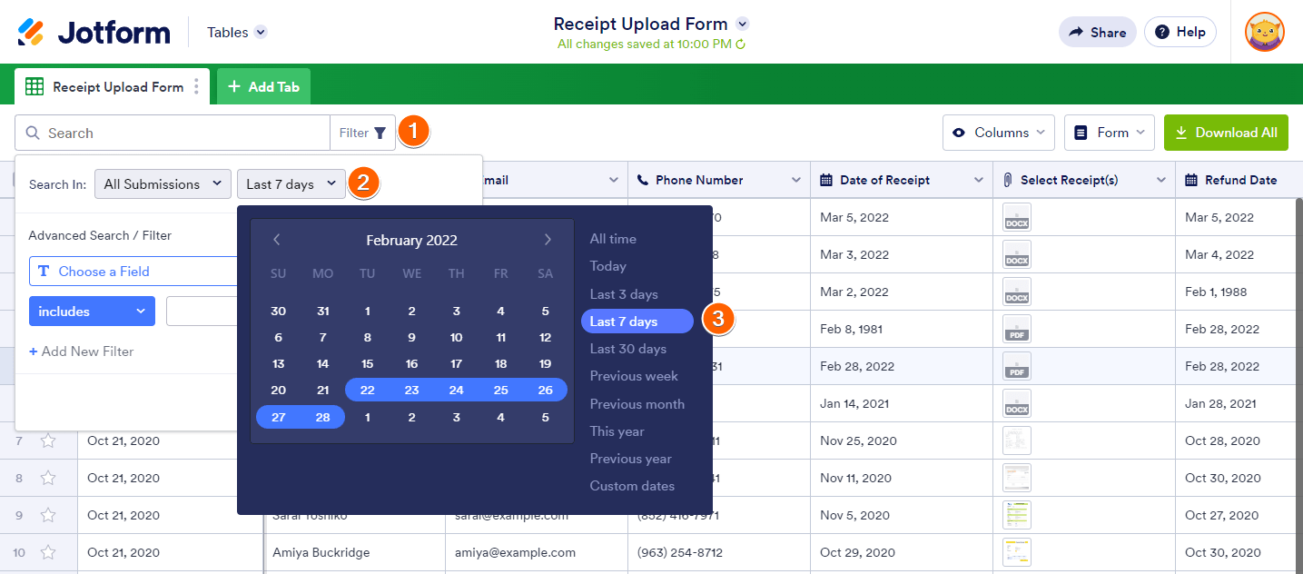Open the DOCX file from Mar 5, 2022 receipt
This screenshot has height=574, width=1303.
click(x=1017, y=217)
